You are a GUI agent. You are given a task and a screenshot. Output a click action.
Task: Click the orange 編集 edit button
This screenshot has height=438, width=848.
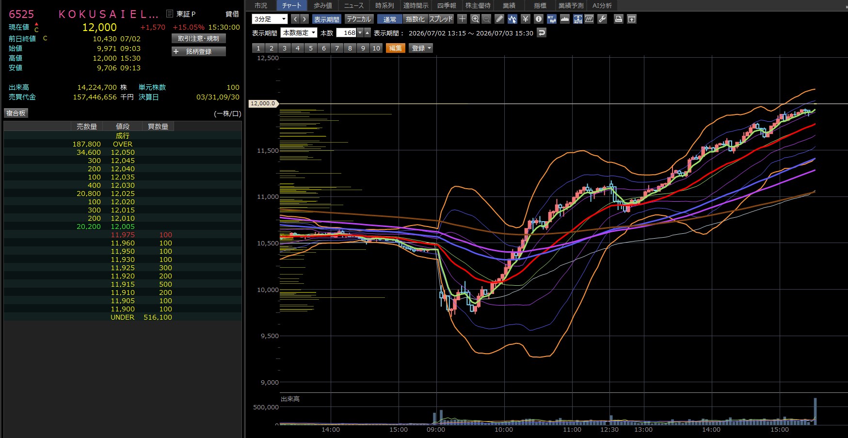396,48
